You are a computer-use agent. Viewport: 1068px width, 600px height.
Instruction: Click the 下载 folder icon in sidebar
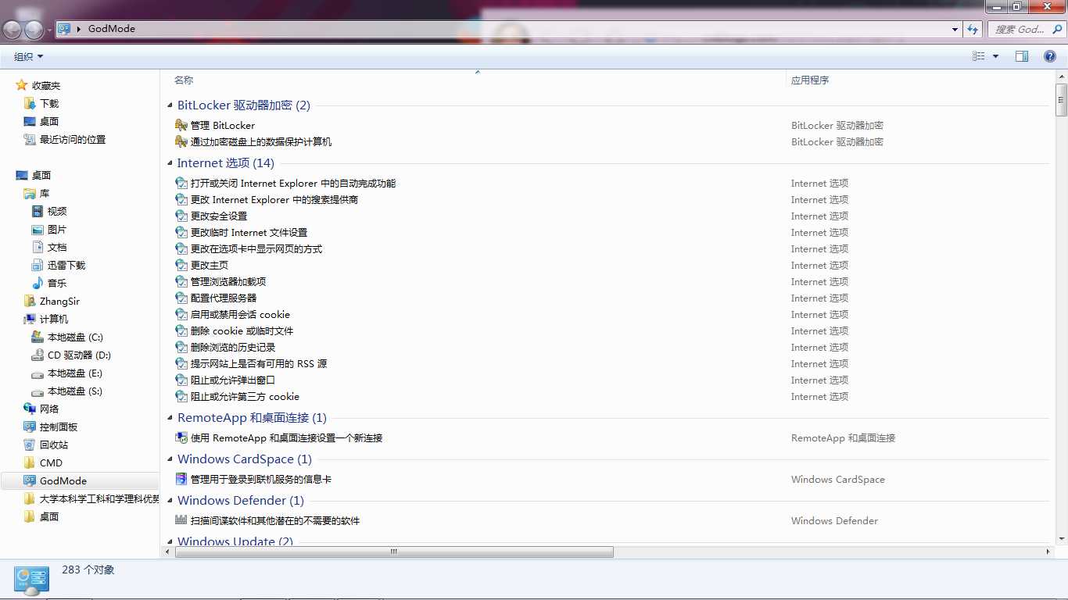(30, 103)
